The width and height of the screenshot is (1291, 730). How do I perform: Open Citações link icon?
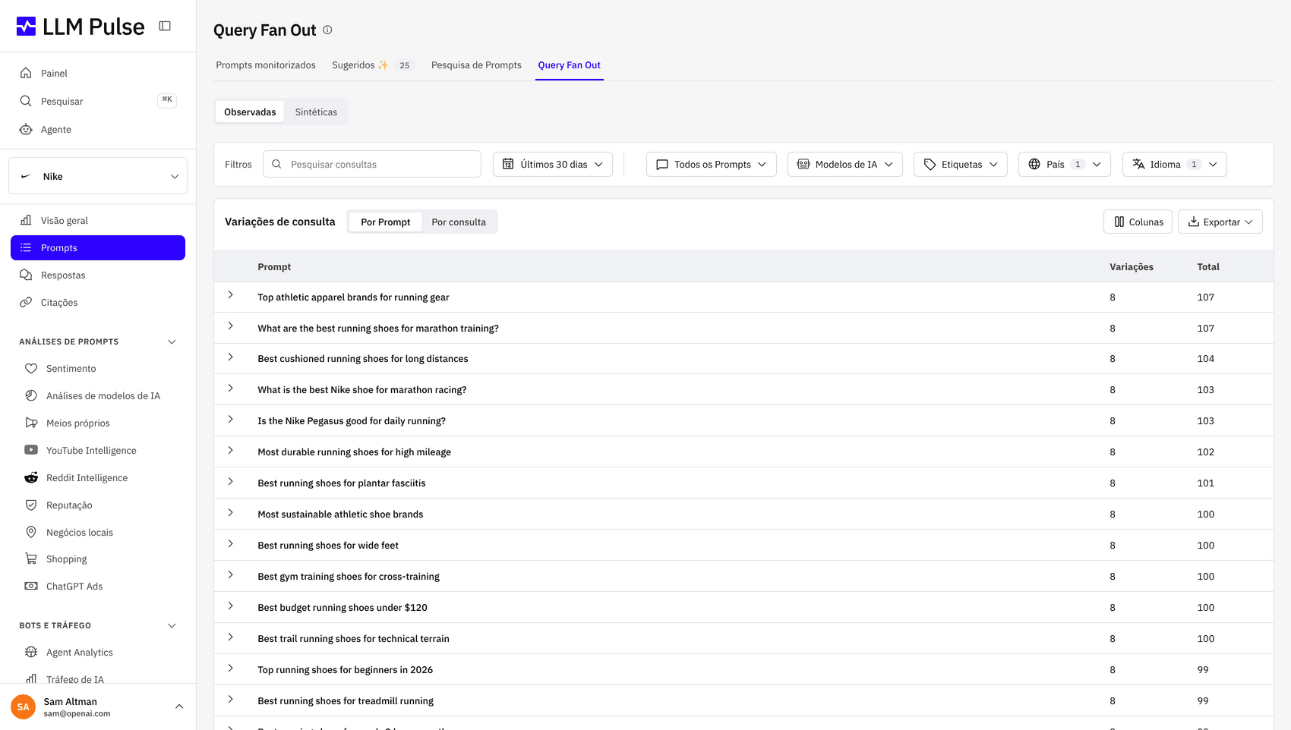26,302
